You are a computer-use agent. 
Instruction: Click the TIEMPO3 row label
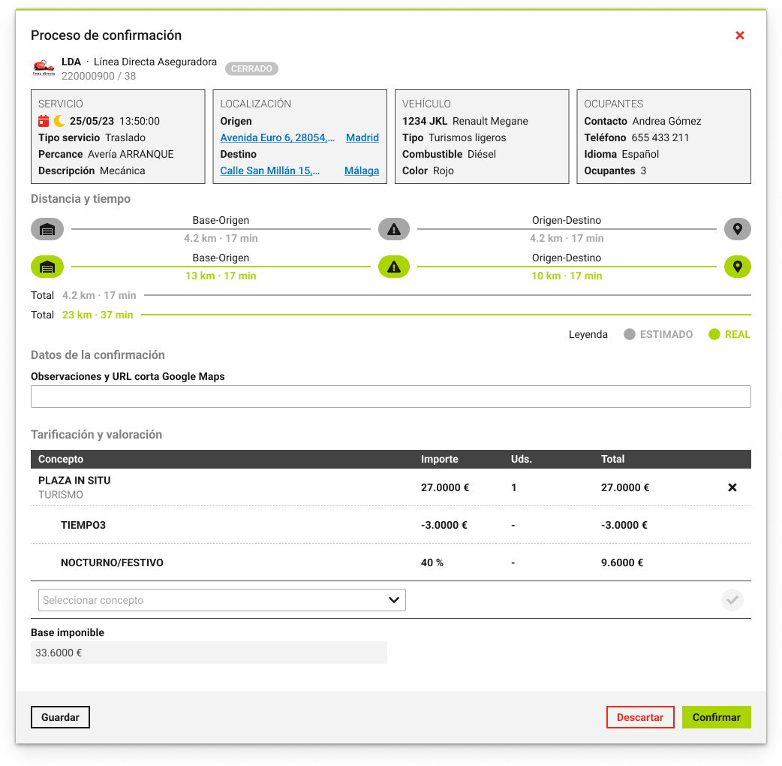tap(83, 525)
